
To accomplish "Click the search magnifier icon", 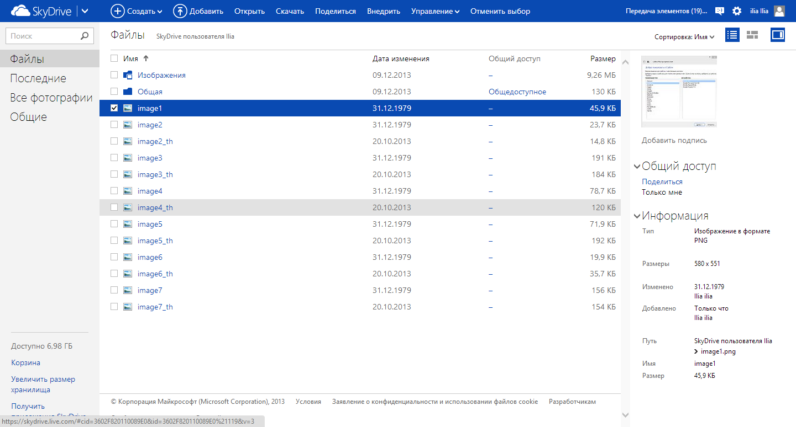I will tap(84, 36).
